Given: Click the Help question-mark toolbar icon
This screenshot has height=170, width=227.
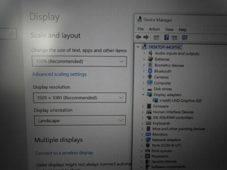Looking at the screenshot, I should 166,37.
